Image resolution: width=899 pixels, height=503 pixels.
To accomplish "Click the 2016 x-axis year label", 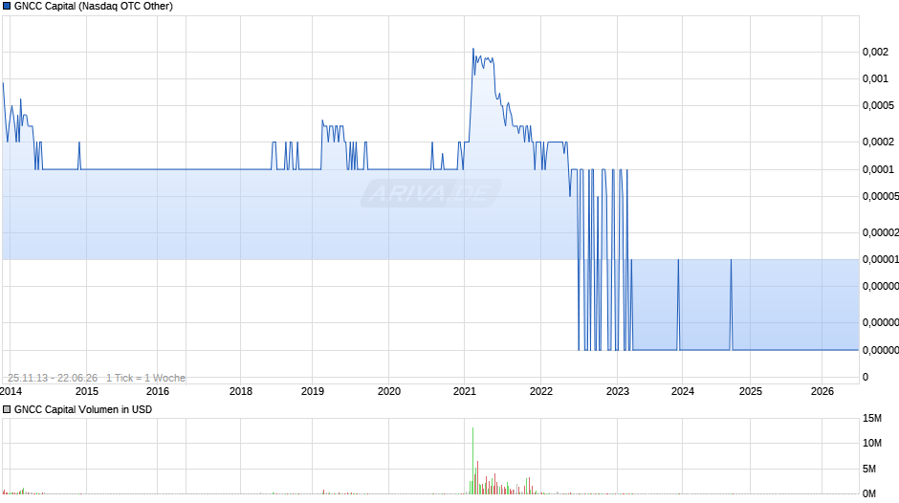I will point(158,391).
